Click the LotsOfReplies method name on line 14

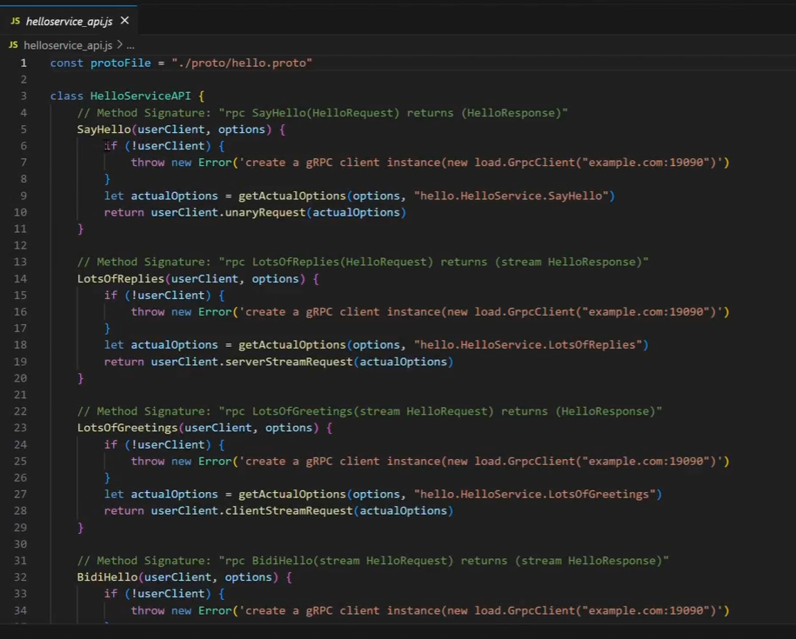[120, 279]
